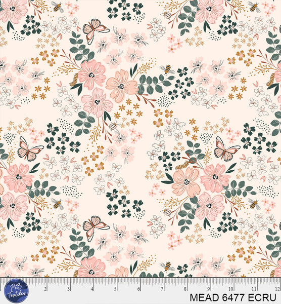This screenshot has width=281, height=304.
Task: Select the caterpillar beside the central pink flower
Action: click(x=74, y=80)
